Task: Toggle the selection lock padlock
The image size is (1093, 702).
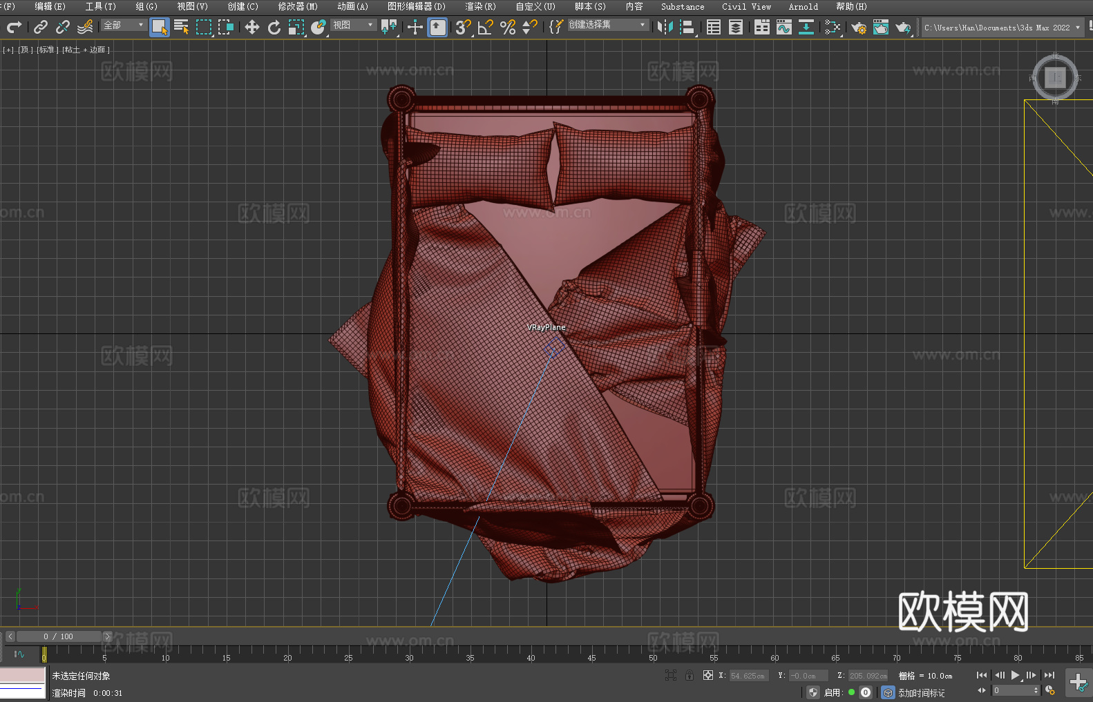Action: click(689, 676)
